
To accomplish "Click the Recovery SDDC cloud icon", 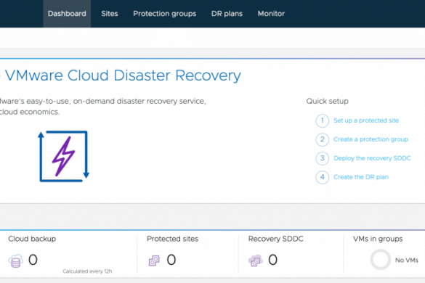I will pos(255,261).
